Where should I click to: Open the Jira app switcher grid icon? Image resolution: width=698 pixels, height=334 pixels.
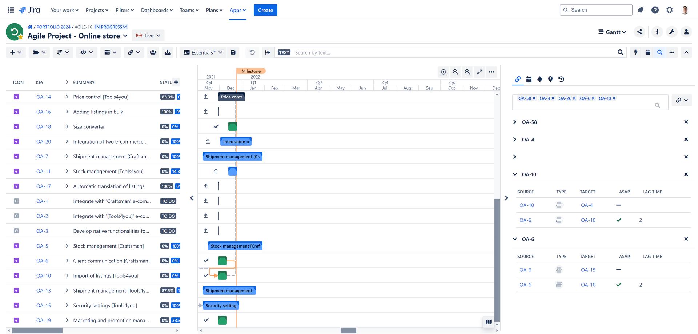coord(11,10)
